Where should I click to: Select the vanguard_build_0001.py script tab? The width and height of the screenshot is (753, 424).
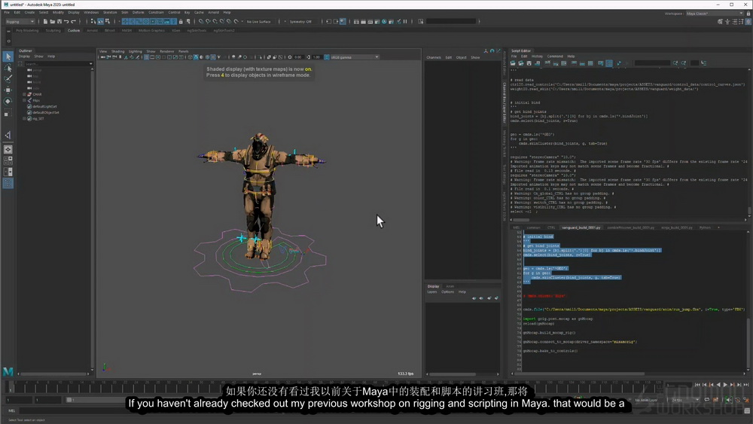point(581,227)
